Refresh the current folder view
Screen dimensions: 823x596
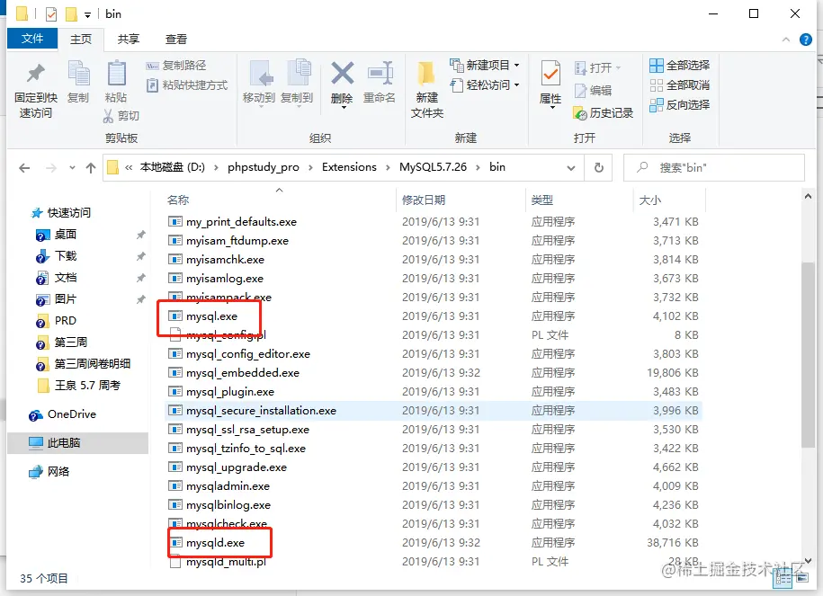(x=599, y=168)
